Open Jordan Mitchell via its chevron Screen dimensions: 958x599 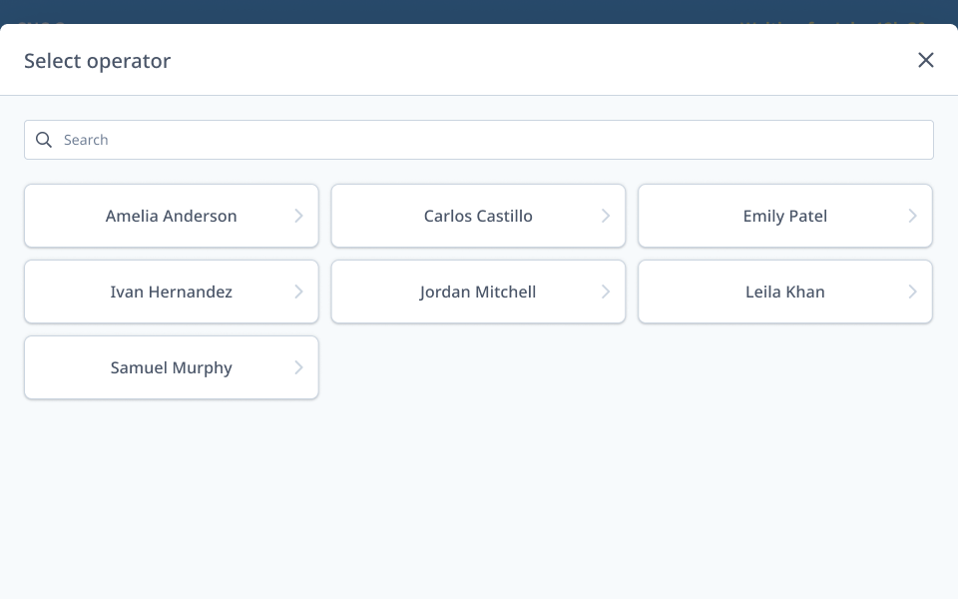606,292
